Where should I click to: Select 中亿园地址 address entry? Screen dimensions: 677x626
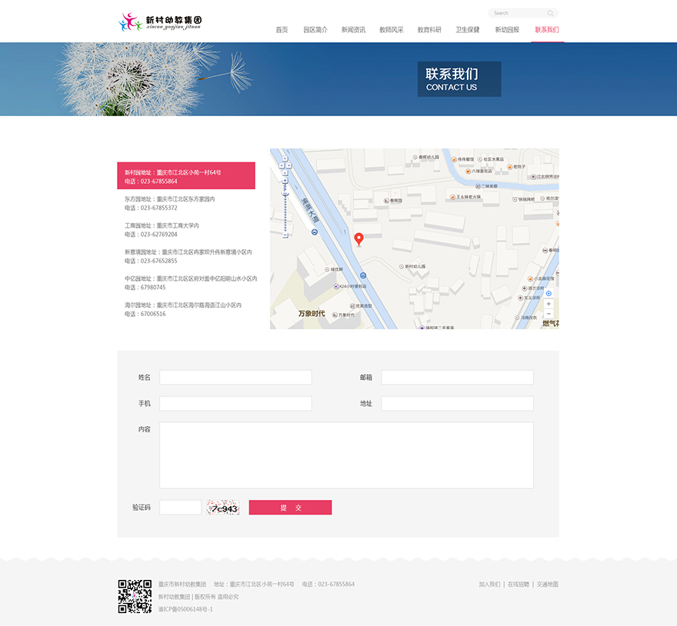[191, 283]
